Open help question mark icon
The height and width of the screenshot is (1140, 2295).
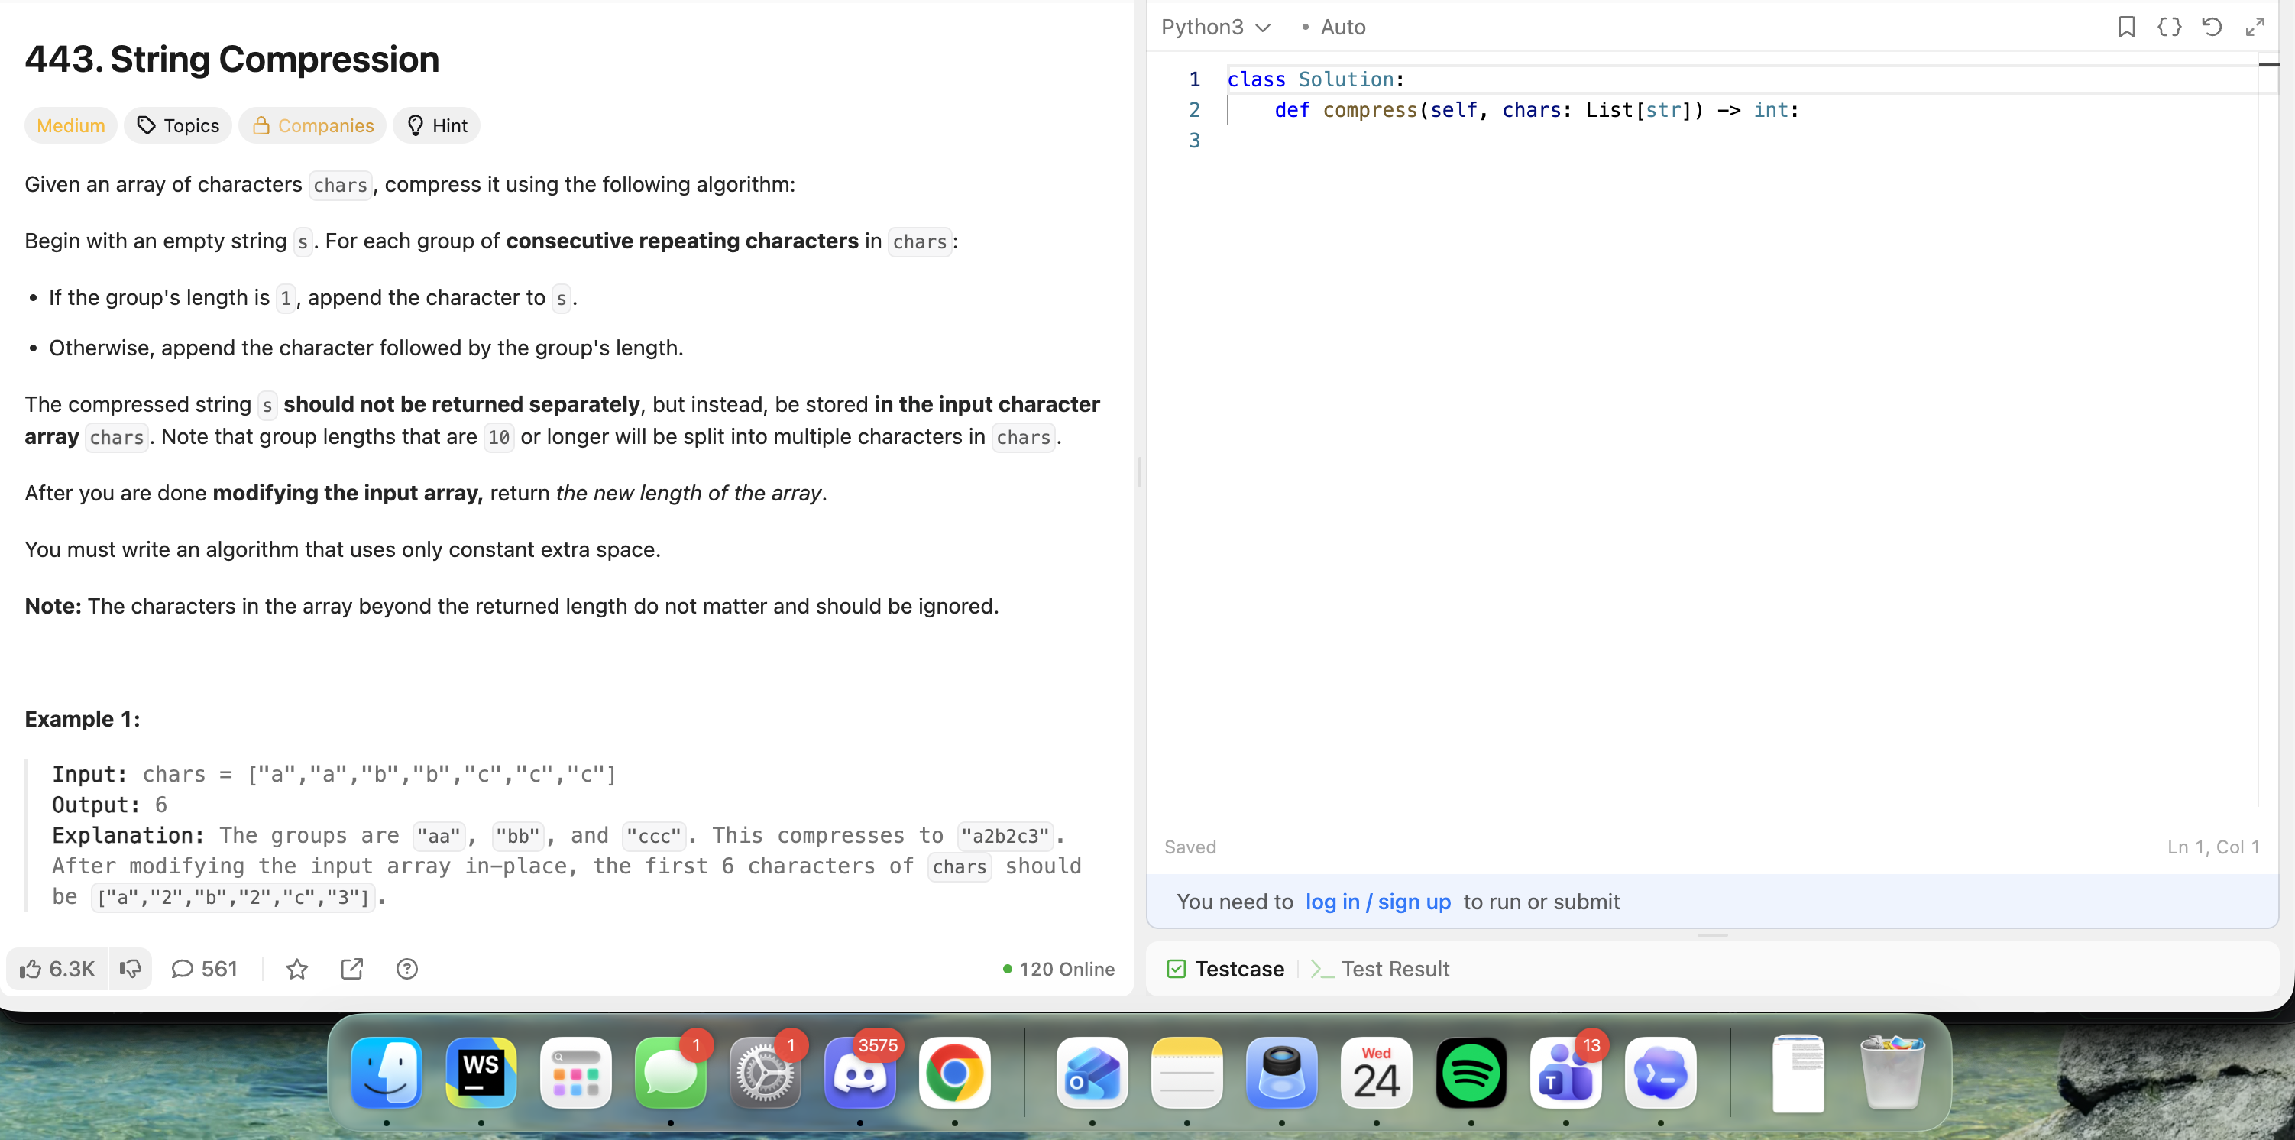point(407,969)
